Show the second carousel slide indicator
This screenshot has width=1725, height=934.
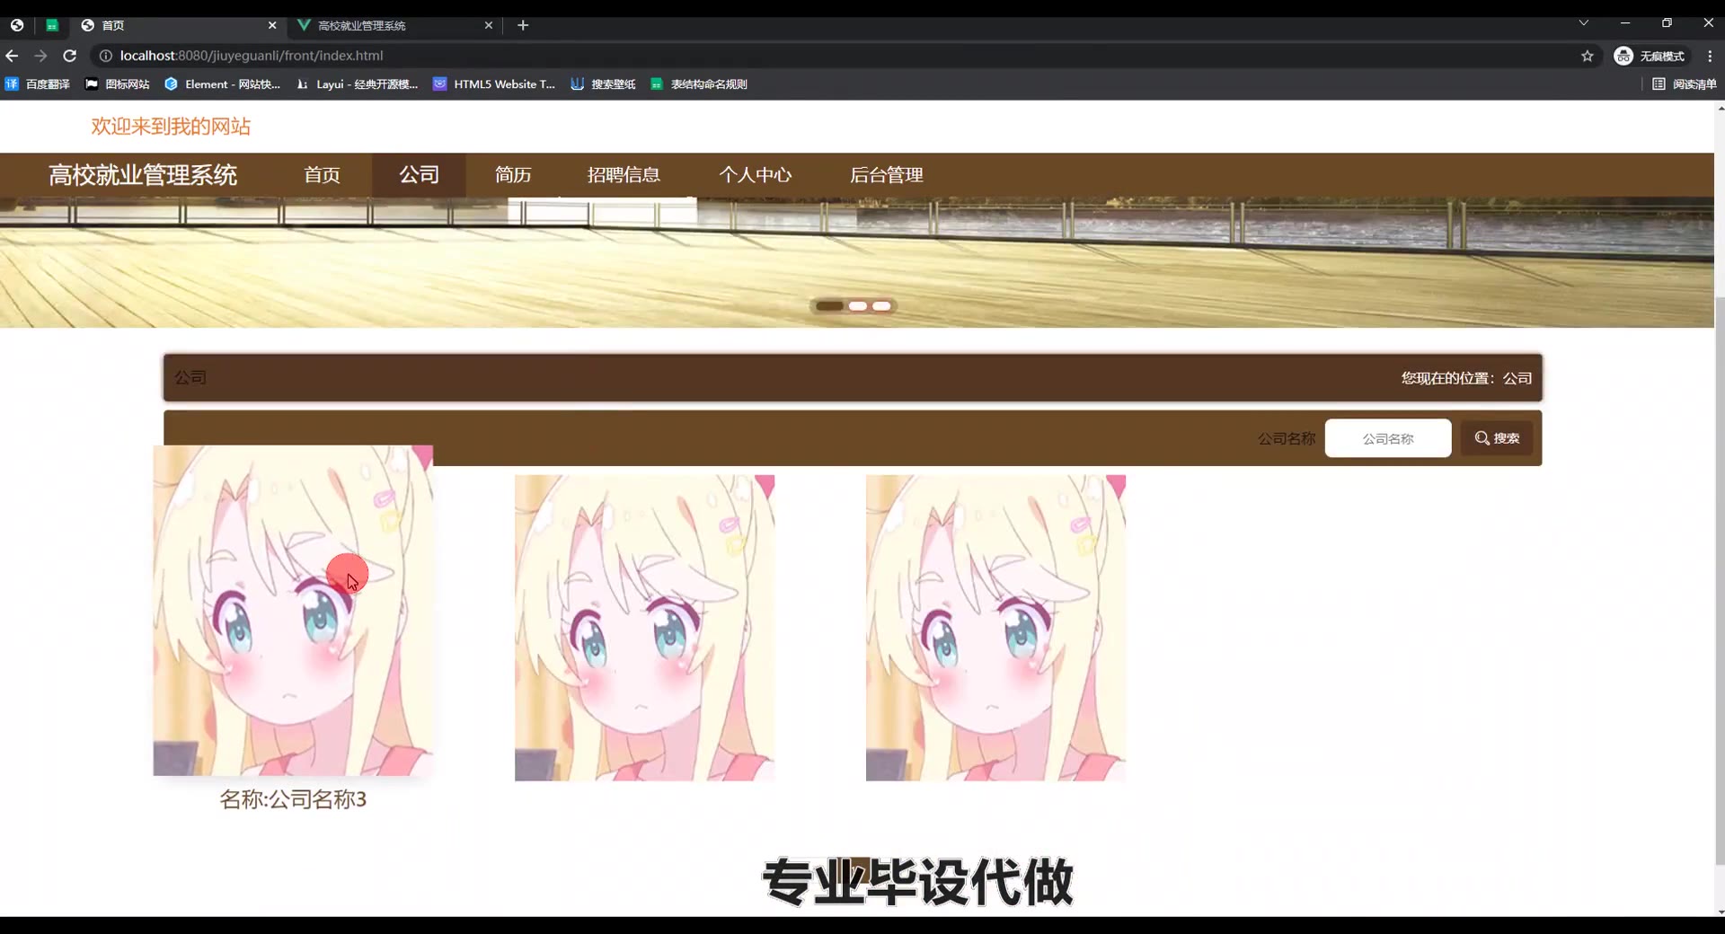[x=858, y=306]
